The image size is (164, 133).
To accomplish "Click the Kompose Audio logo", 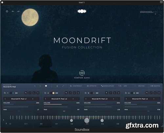I will point(82,74).
